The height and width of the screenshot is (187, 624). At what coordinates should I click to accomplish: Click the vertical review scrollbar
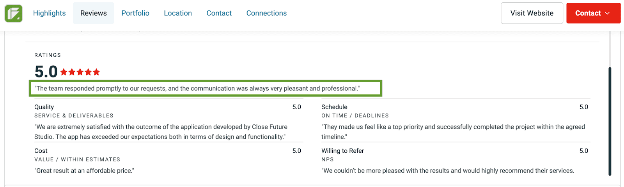click(x=610, y=121)
